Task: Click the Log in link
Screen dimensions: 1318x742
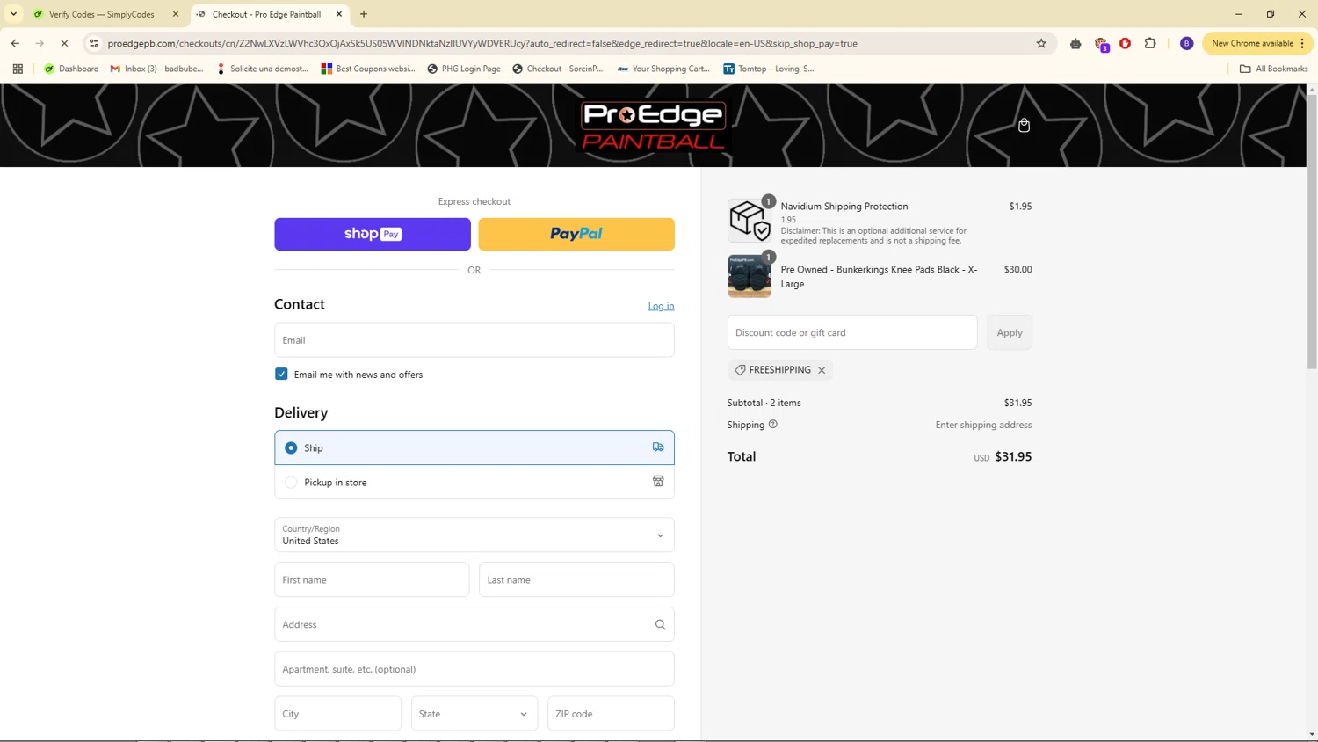Action: (661, 306)
